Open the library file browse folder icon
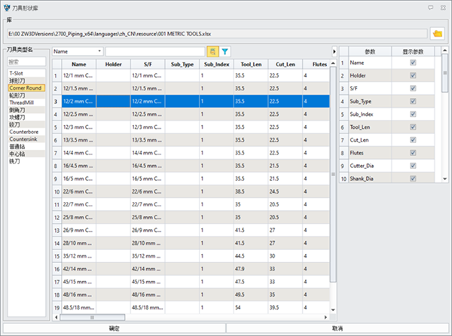 [x=436, y=33]
